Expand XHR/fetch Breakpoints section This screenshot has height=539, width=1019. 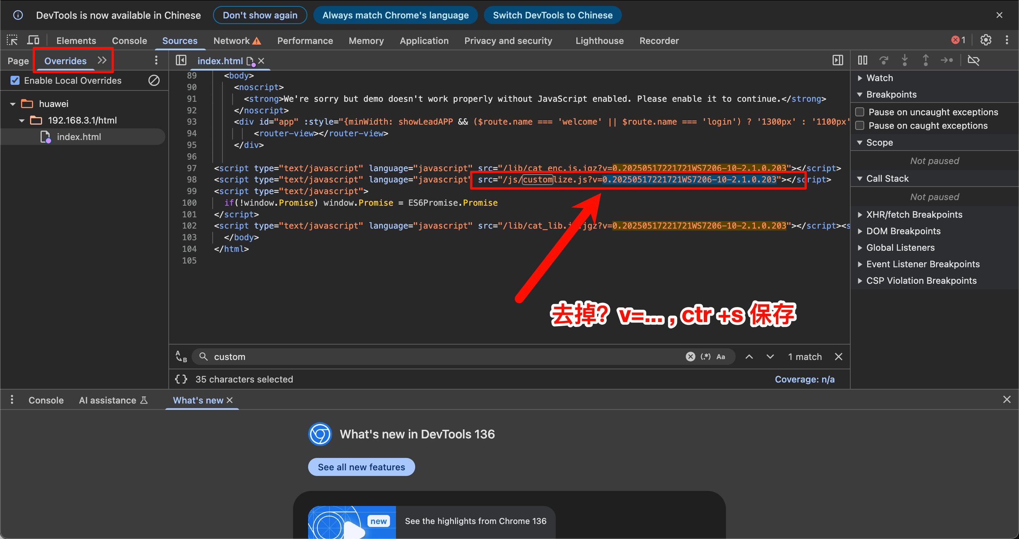coord(860,215)
